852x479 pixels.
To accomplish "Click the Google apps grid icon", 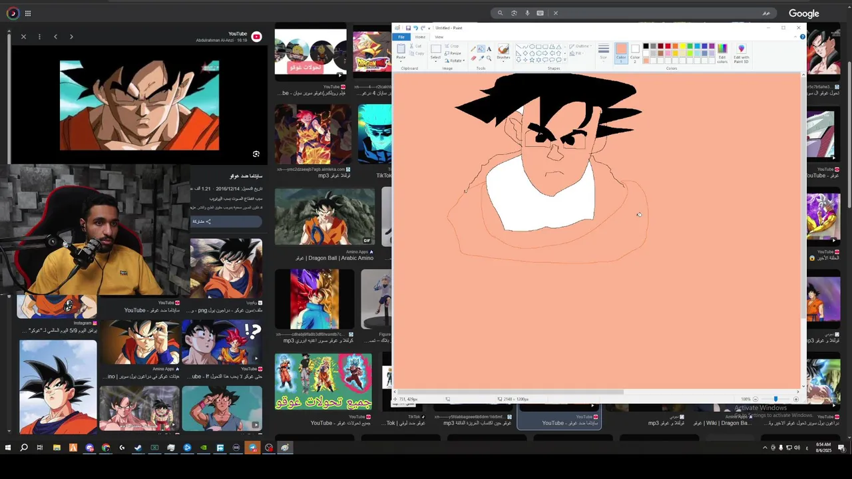I will click(28, 13).
